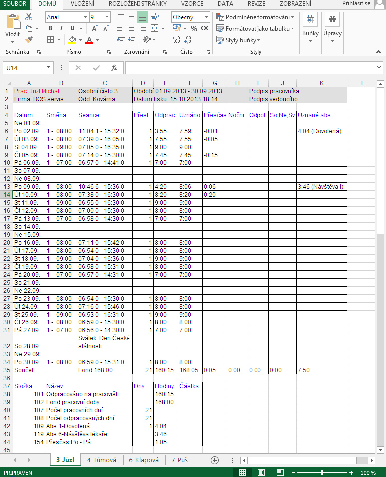Click the cell borders icon
The image size is (386, 477).
pos(51,39)
